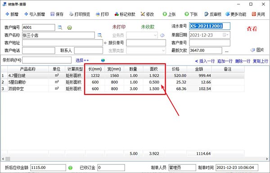Image resolution: width=270 pixels, height=173 pixels.
Task: Go to previous order with 上张
Action: tap(169, 14)
